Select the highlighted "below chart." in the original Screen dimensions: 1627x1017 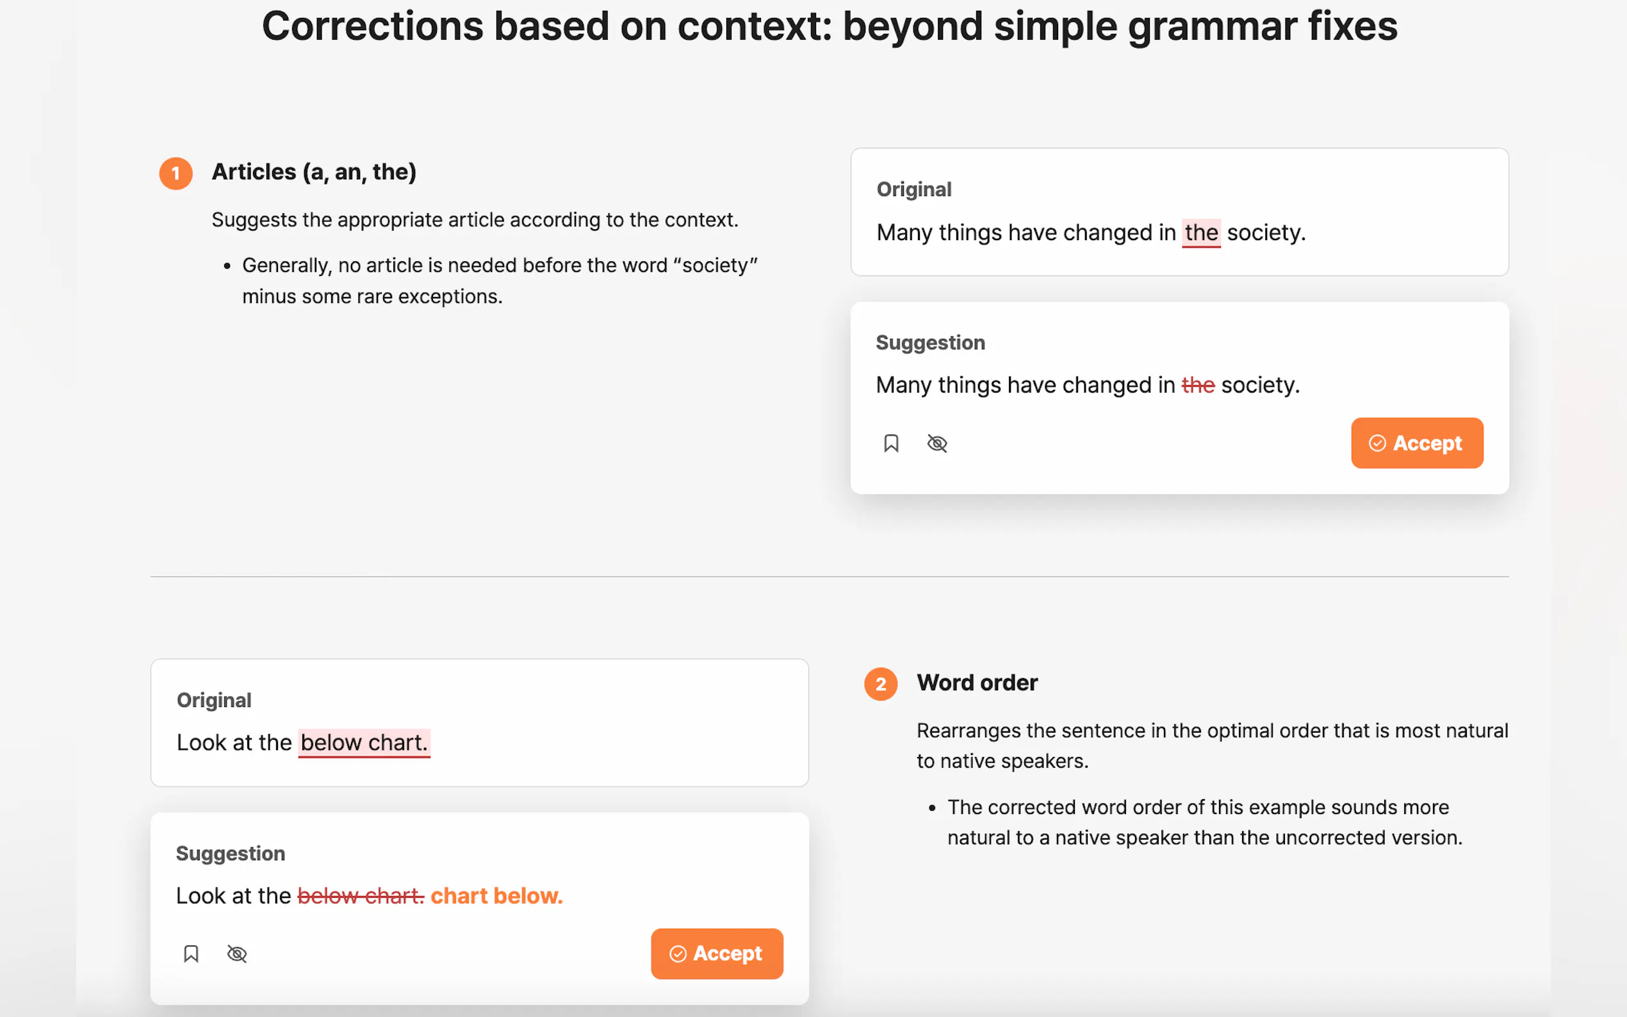(x=363, y=742)
